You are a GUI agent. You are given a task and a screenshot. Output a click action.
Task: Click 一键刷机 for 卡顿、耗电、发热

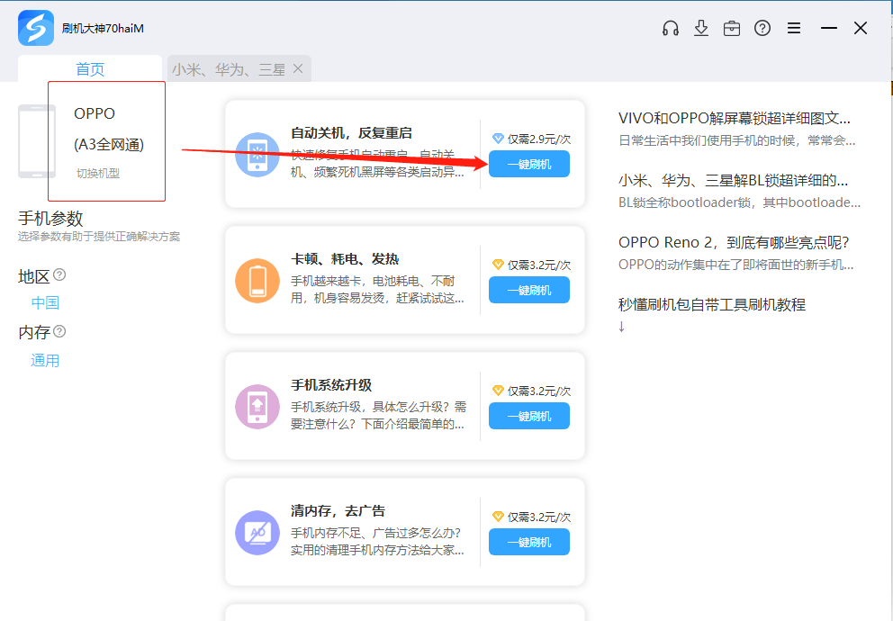coord(529,290)
